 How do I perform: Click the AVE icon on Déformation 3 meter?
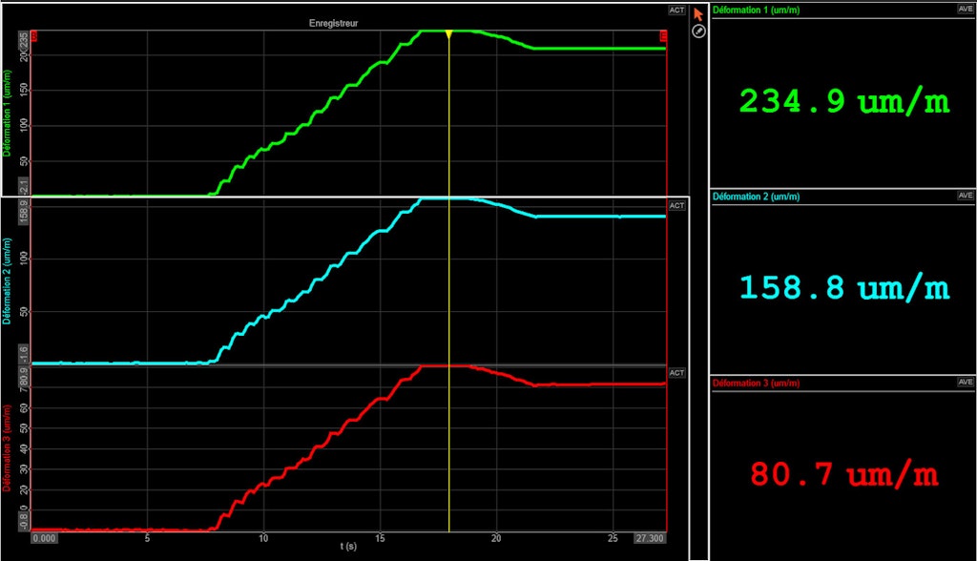tap(966, 382)
